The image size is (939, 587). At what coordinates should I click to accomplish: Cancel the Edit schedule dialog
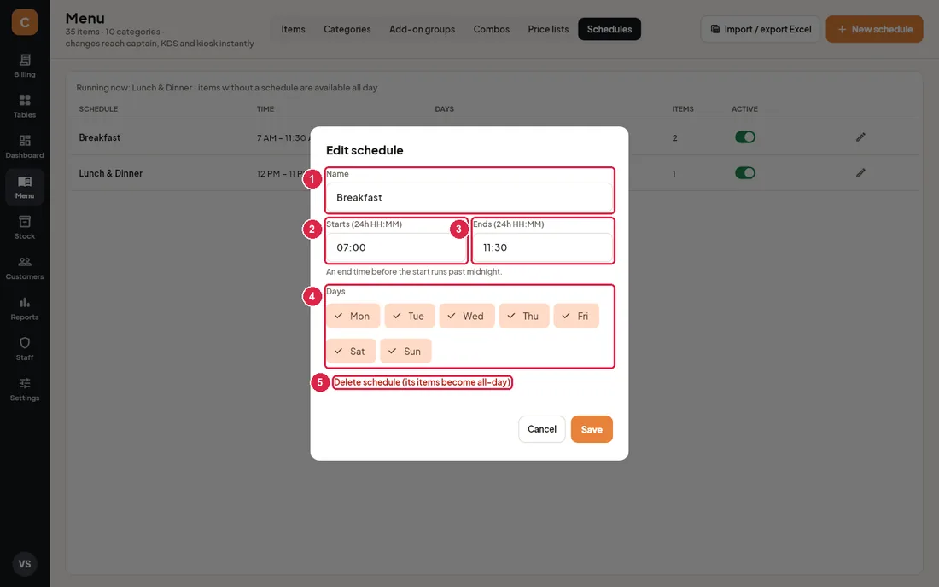(x=542, y=429)
